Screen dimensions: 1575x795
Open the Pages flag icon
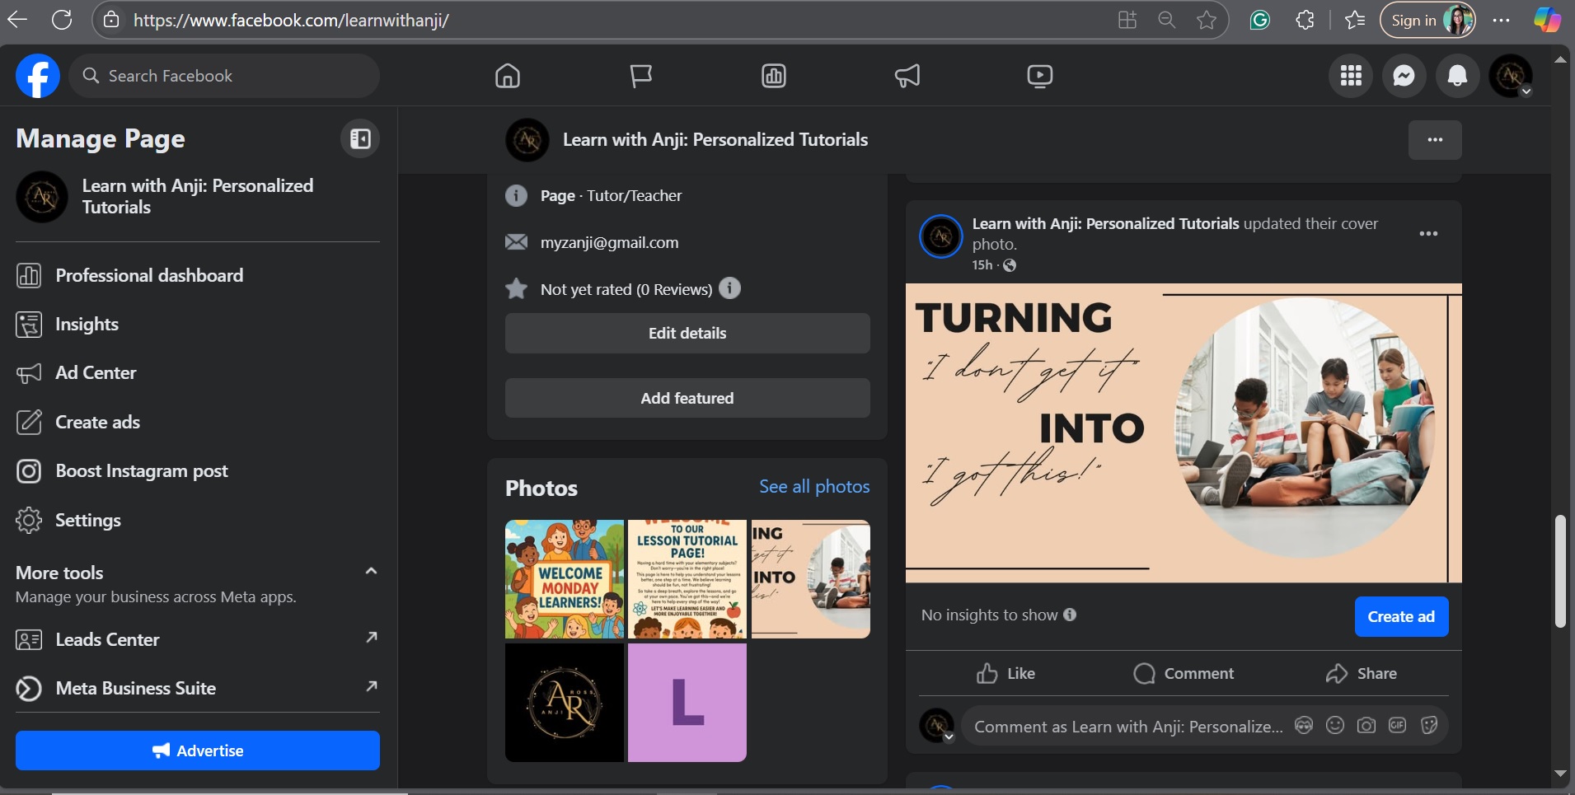click(640, 76)
